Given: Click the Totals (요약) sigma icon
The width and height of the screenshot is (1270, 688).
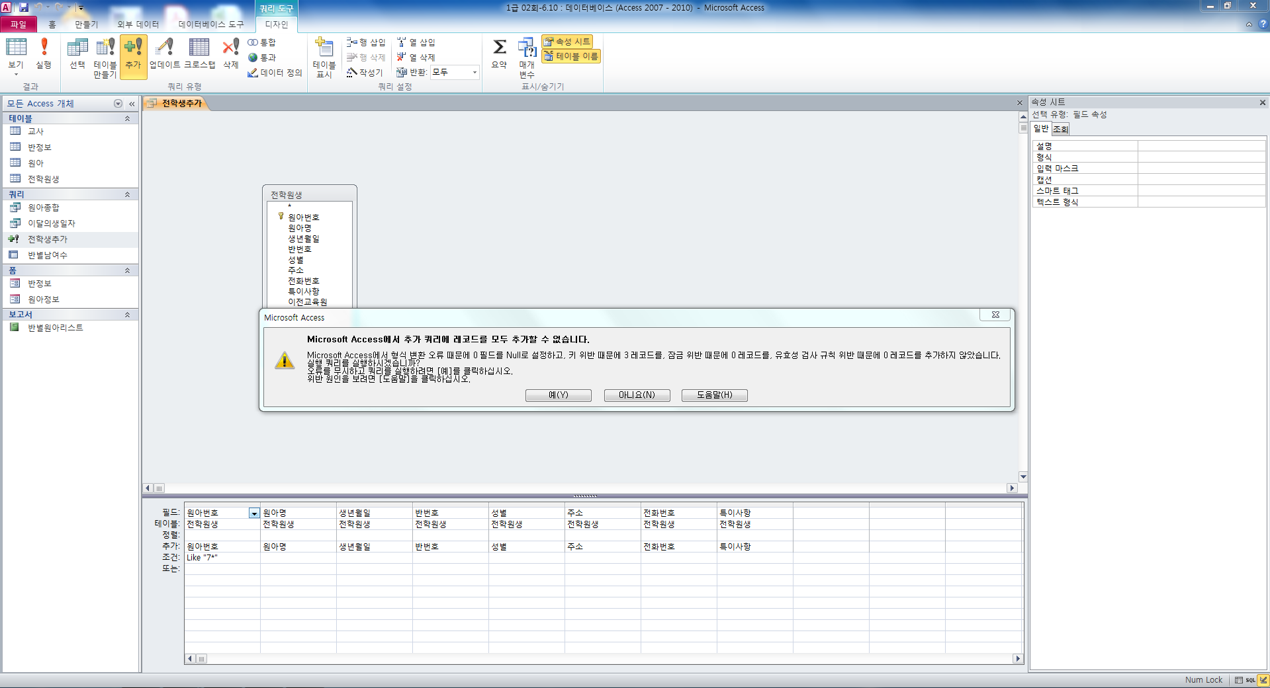Looking at the screenshot, I should pyautogui.click(x=499, y=54).
